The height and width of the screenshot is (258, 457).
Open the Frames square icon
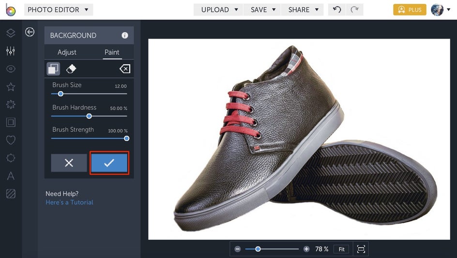point(11,122)
